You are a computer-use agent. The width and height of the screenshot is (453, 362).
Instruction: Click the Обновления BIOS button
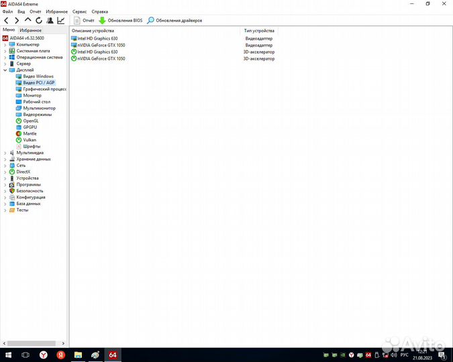(121, 21)
